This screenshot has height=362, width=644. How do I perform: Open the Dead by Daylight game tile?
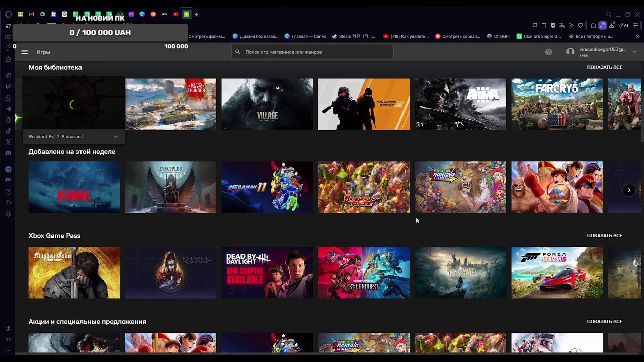click(267, 273)
